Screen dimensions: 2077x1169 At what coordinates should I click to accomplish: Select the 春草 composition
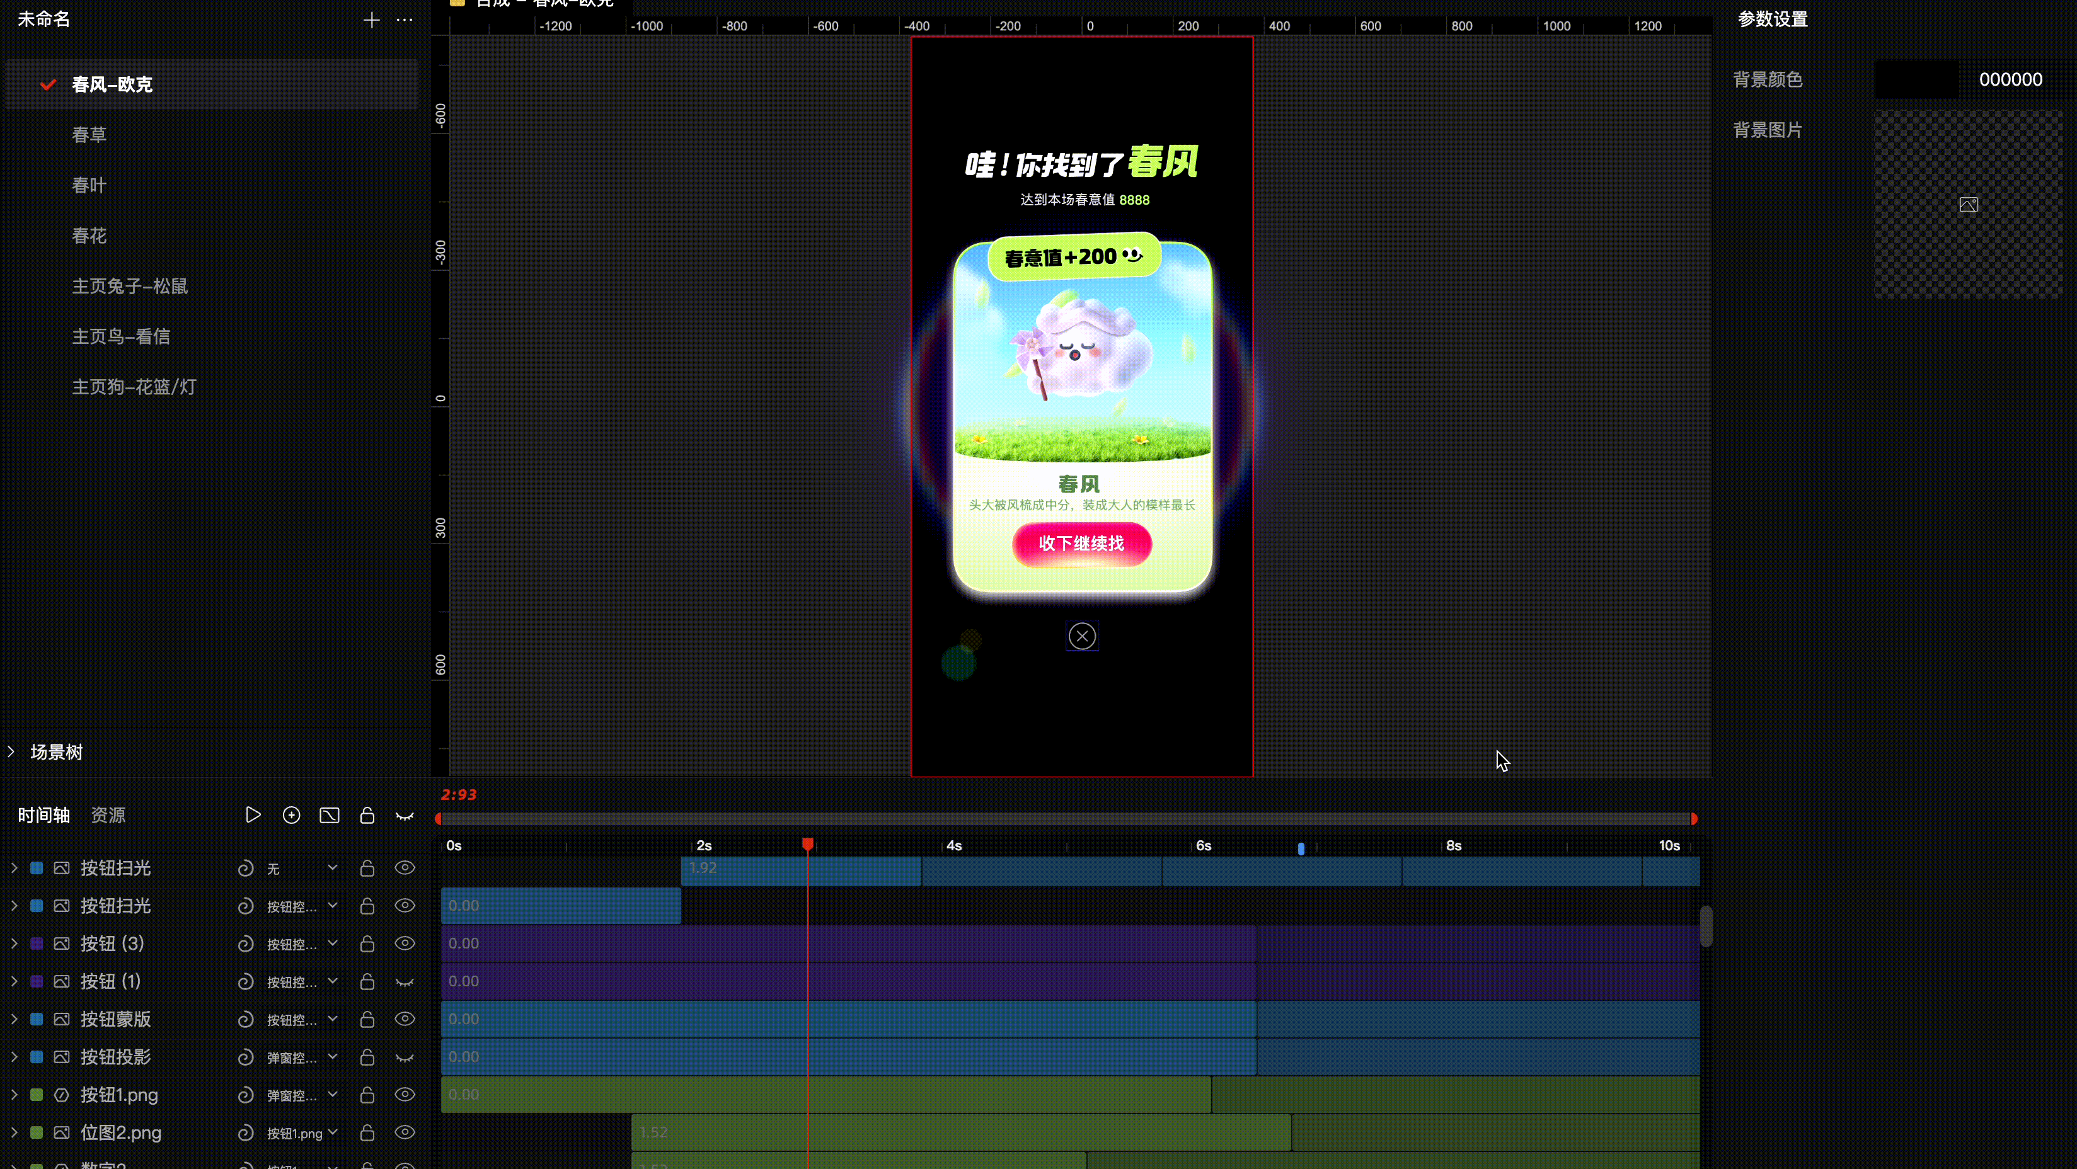(211, 135)
